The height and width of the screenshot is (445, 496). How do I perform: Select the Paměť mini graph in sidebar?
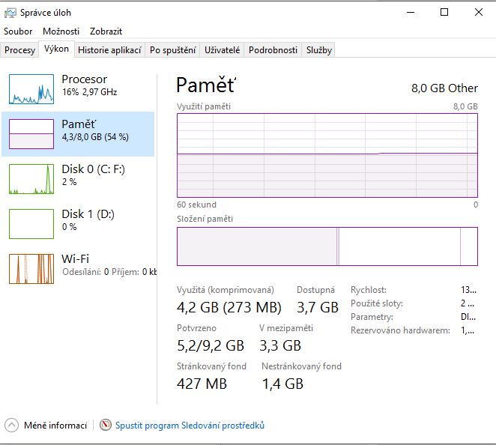31,134
